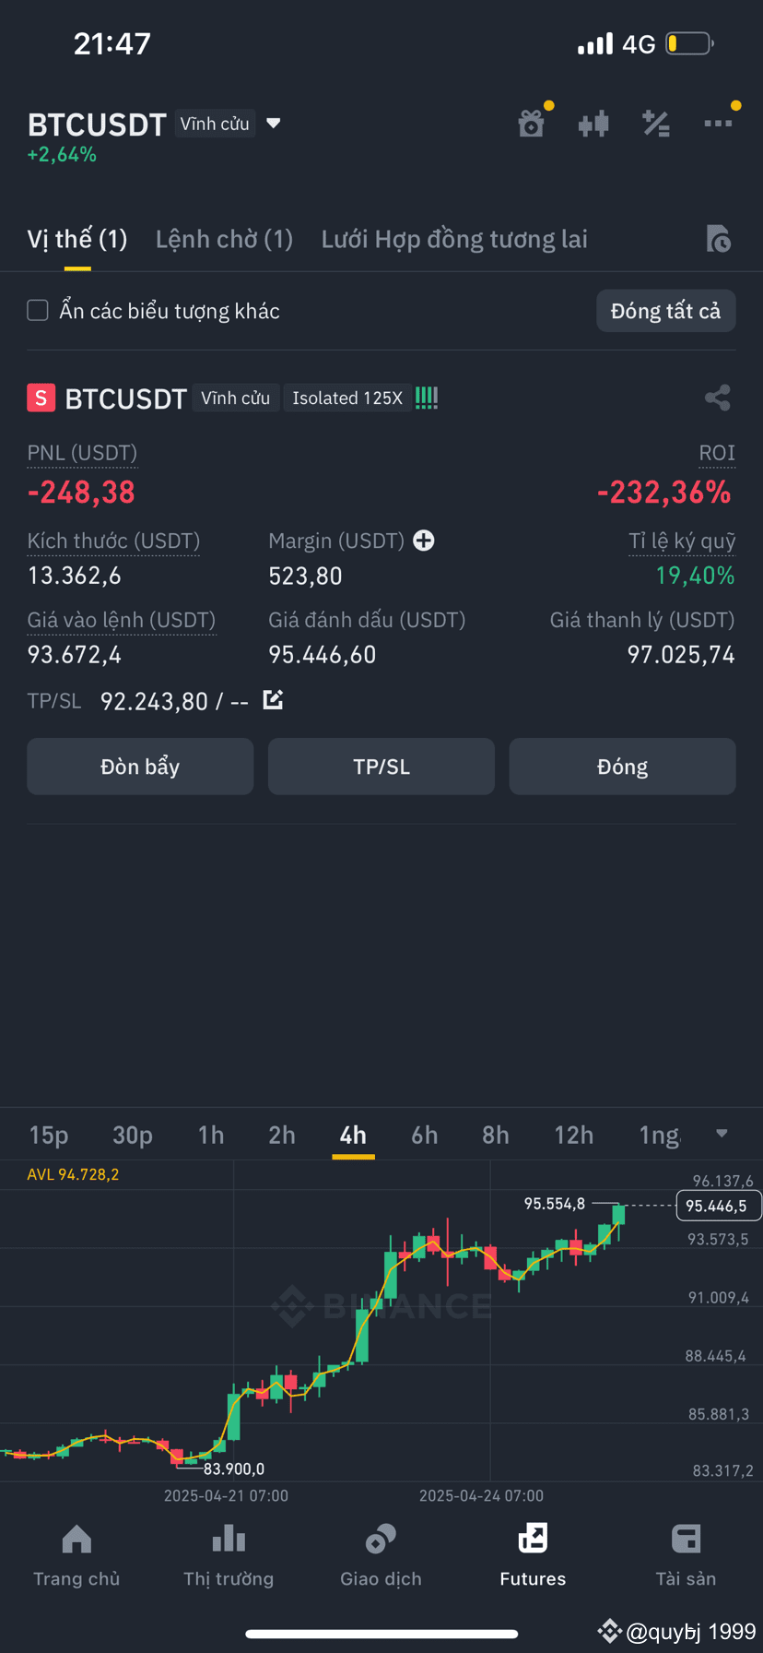Viewport: 763px width, 1653px height.
Task: Tap the Đòn bẩy leverage button
Action: [140, 767]
